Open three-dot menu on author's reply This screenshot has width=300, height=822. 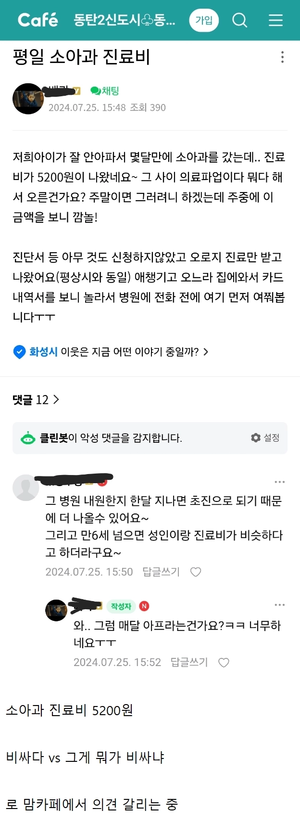tap(279, 605)
